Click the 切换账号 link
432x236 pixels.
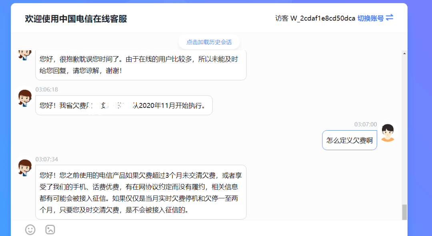370,18
